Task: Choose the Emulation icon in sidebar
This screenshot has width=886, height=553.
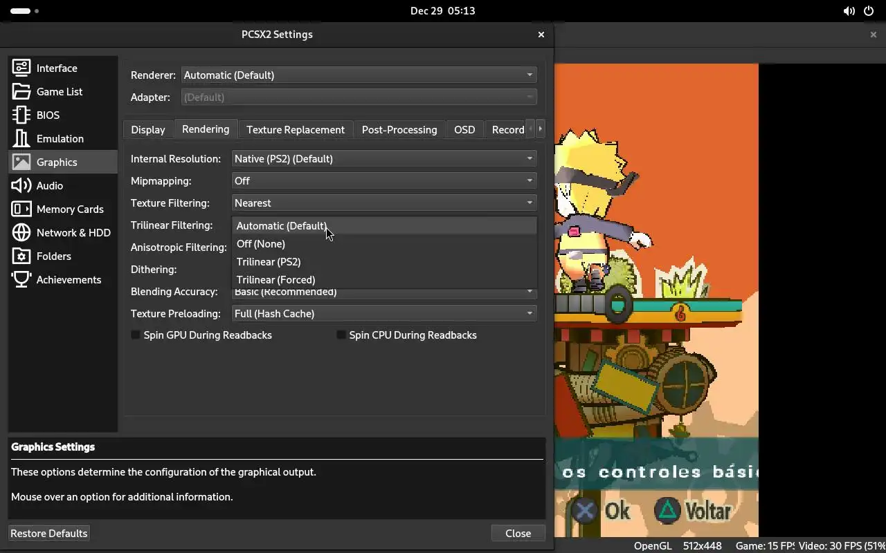Action: [21, 138]
